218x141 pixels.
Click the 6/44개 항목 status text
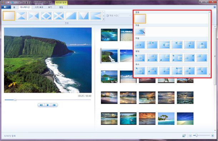coord(10,136)
